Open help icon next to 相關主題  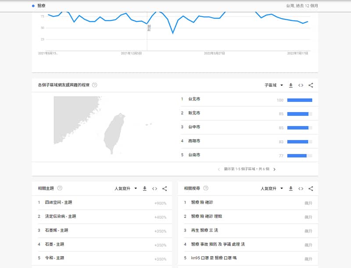point(60,188)
